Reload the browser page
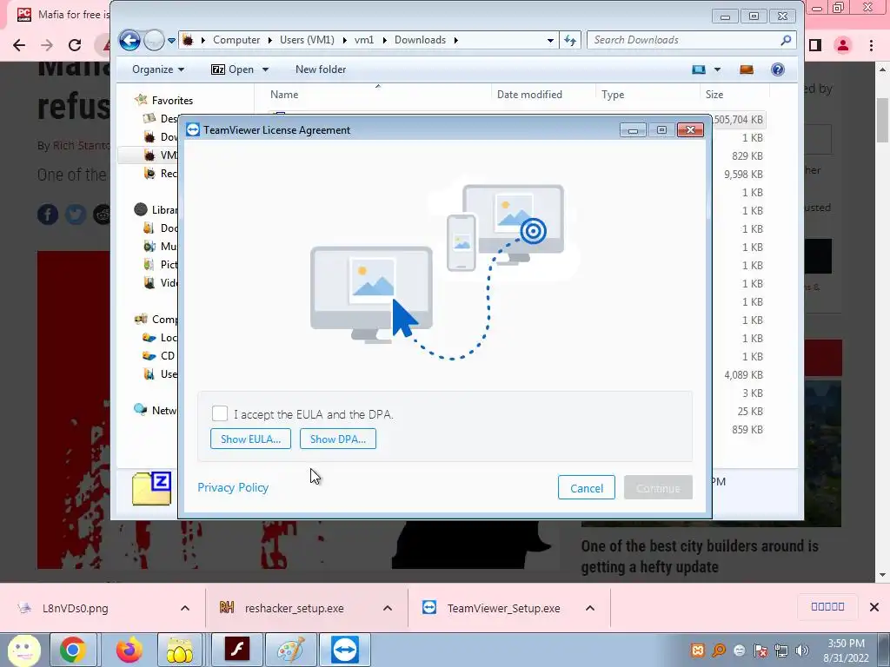The width and height of the screenshot is (890, 667). (x=75, y=45)
